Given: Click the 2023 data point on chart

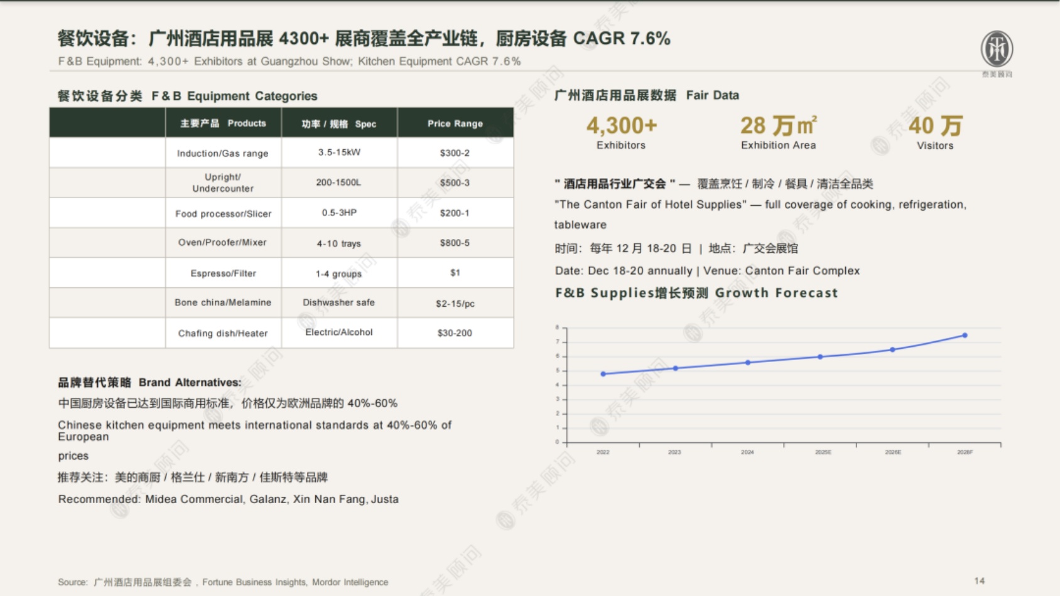Looking at the screenshot, I should (676, 368).
